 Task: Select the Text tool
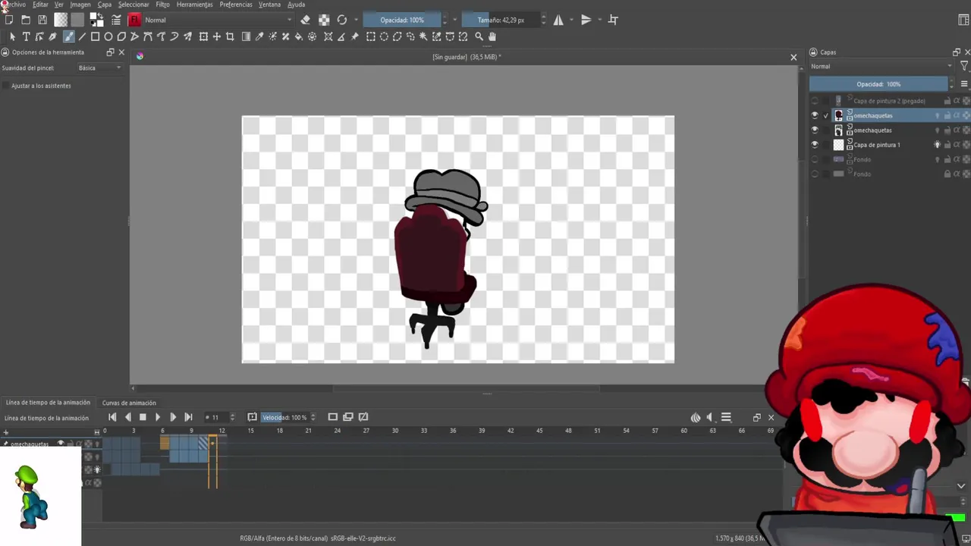pos(26,36)
